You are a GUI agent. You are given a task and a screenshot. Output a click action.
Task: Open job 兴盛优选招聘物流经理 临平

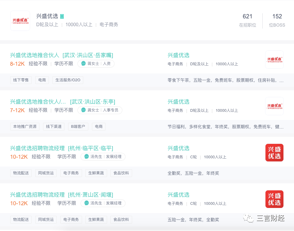click(61, 148)
